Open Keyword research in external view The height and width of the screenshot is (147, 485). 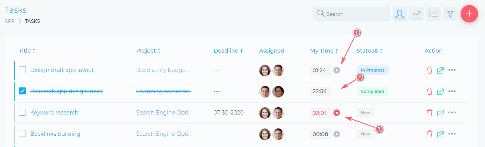(440, 113)
